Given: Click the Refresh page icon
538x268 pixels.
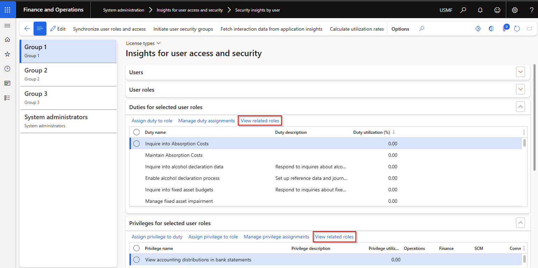Looking at the screenshot, I should point(517,29).
